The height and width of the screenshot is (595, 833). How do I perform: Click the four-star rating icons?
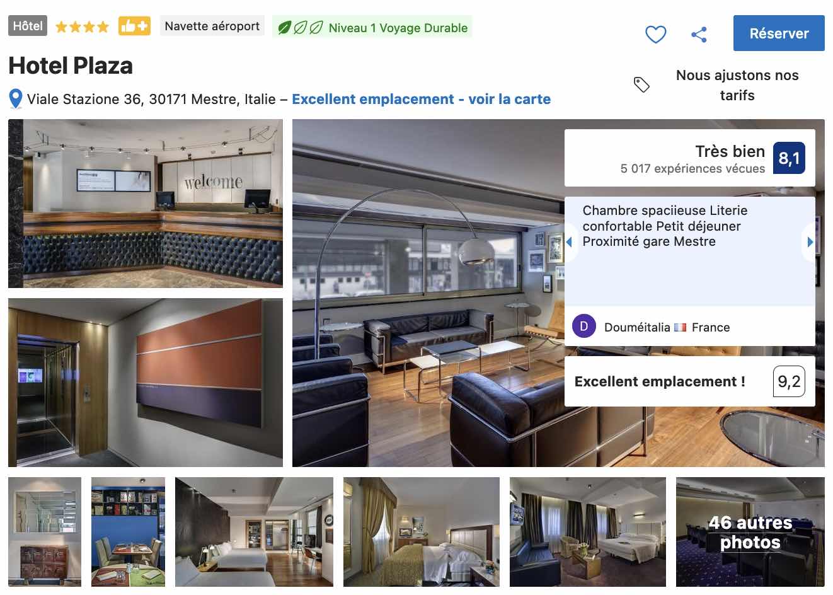tap(82, 26)
